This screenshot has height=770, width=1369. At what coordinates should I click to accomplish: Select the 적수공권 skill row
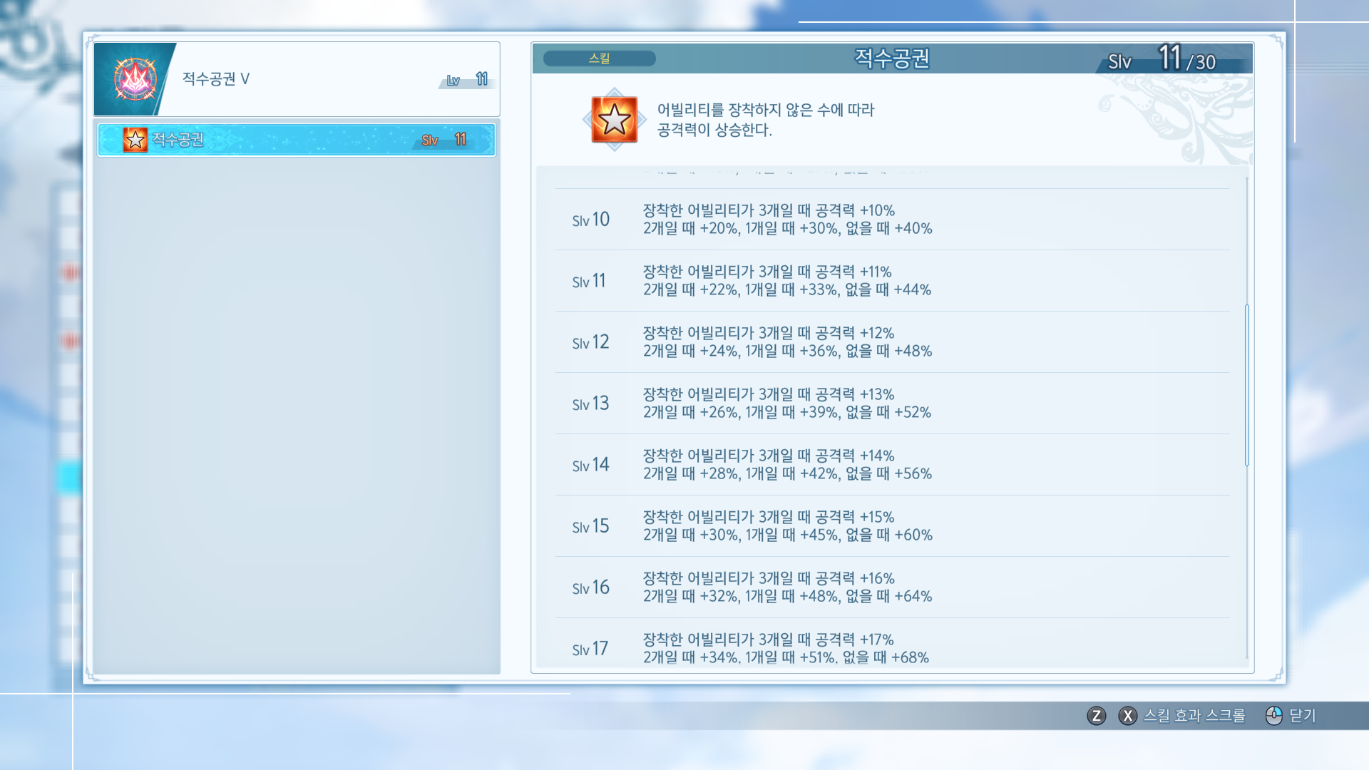click(x=296, y=140)
